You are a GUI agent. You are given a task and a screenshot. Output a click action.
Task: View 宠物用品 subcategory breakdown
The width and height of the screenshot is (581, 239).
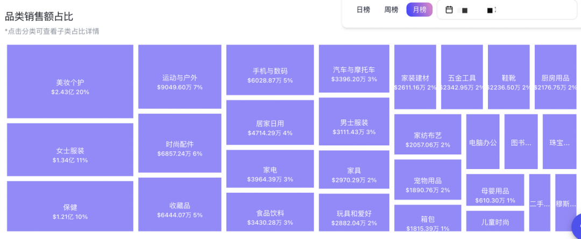pos(428,180)
